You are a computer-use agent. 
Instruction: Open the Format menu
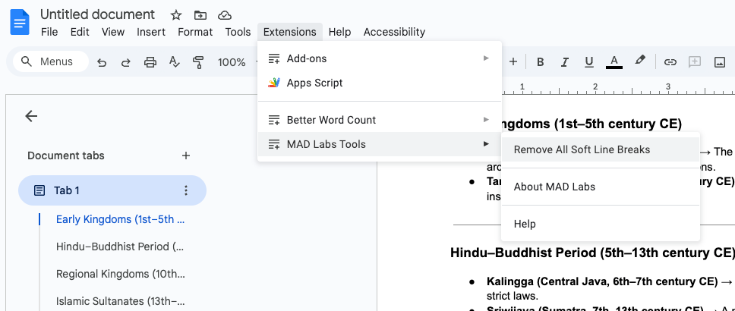coord(195,32)
